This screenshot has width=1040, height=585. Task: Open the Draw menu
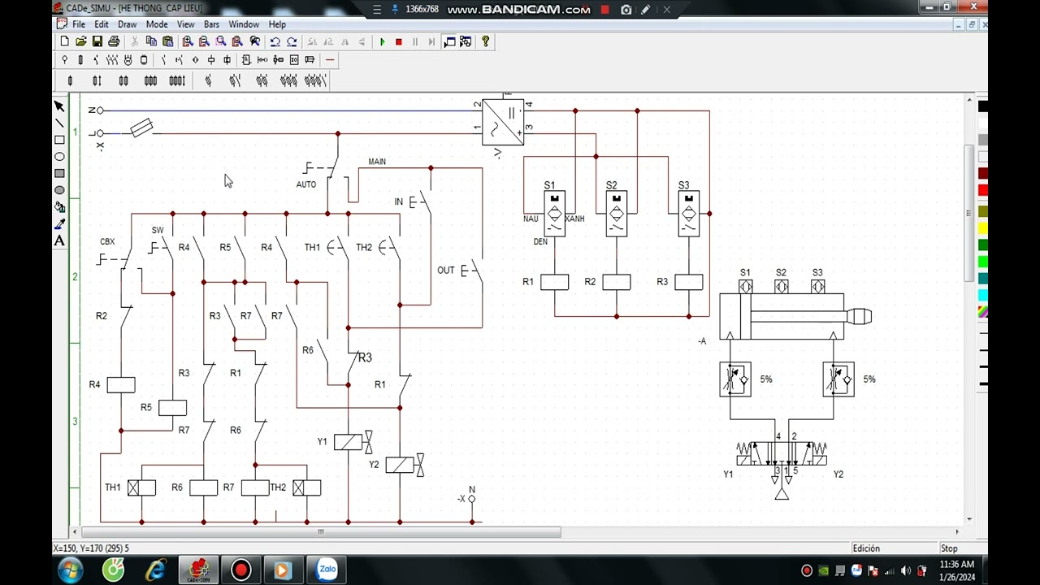pyautogui.click(x=128, y=24)
